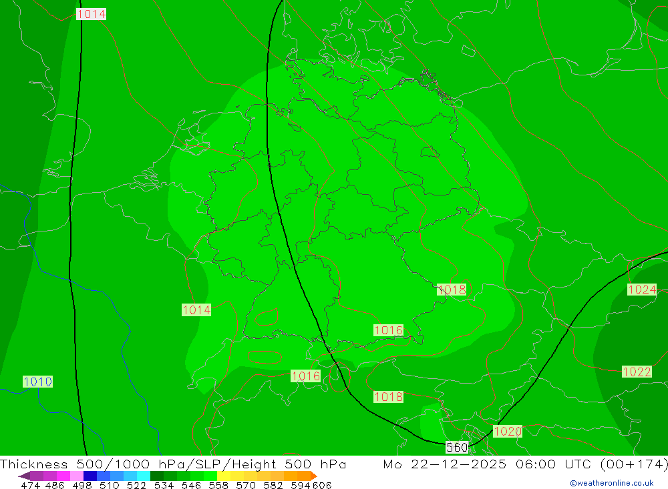Click the purple left arrow end of legend
Screen dimensions: 668x489
[x=23, y=476]
